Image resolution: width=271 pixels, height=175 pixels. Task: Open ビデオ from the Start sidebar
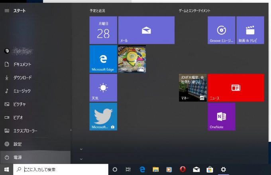tap(35, 117)
